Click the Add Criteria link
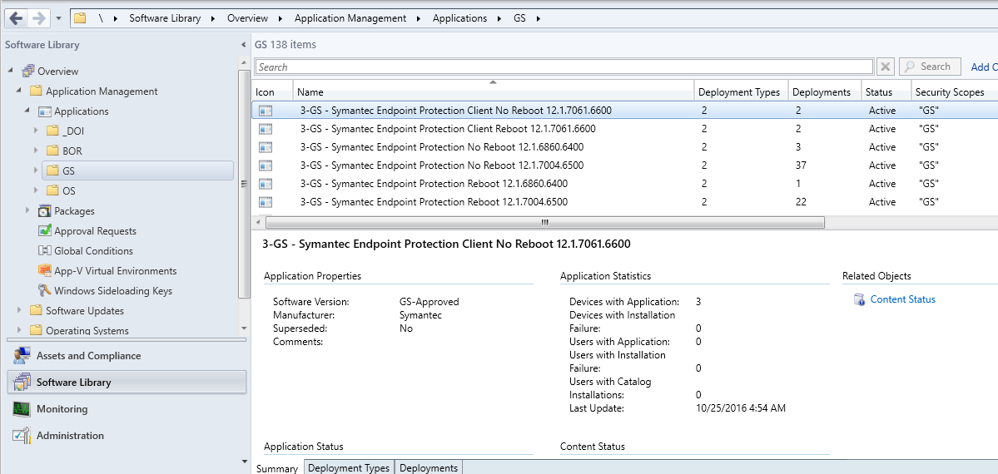This screenshot has height=474, width=998. (984, 67)
